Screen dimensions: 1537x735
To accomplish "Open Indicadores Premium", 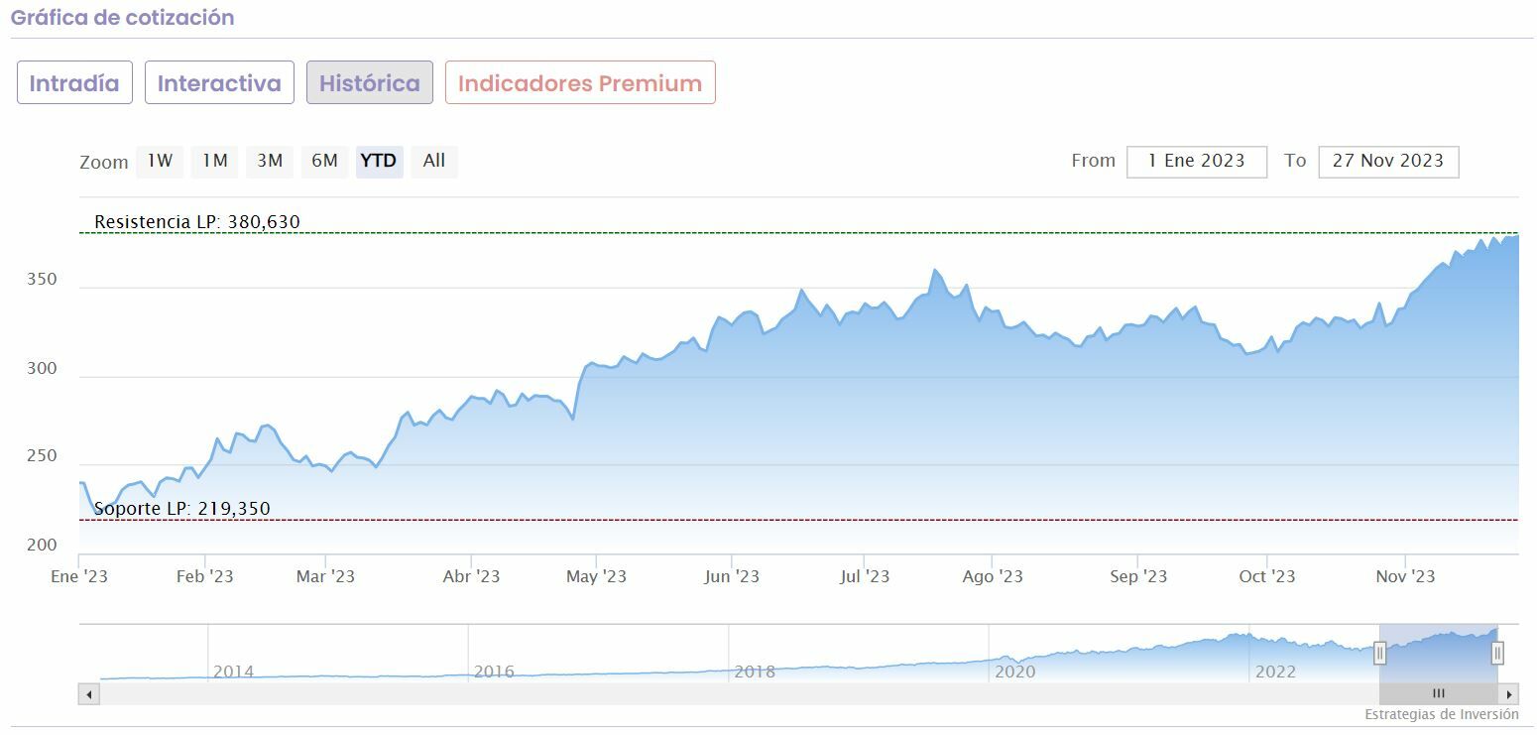I will coord(580,83).
